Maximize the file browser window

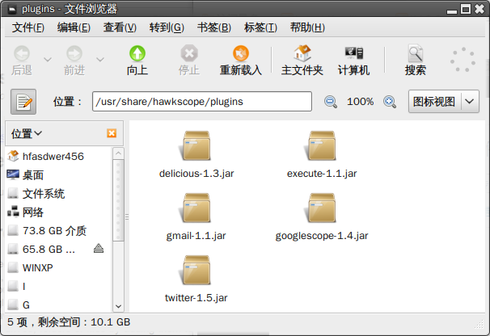466,10
